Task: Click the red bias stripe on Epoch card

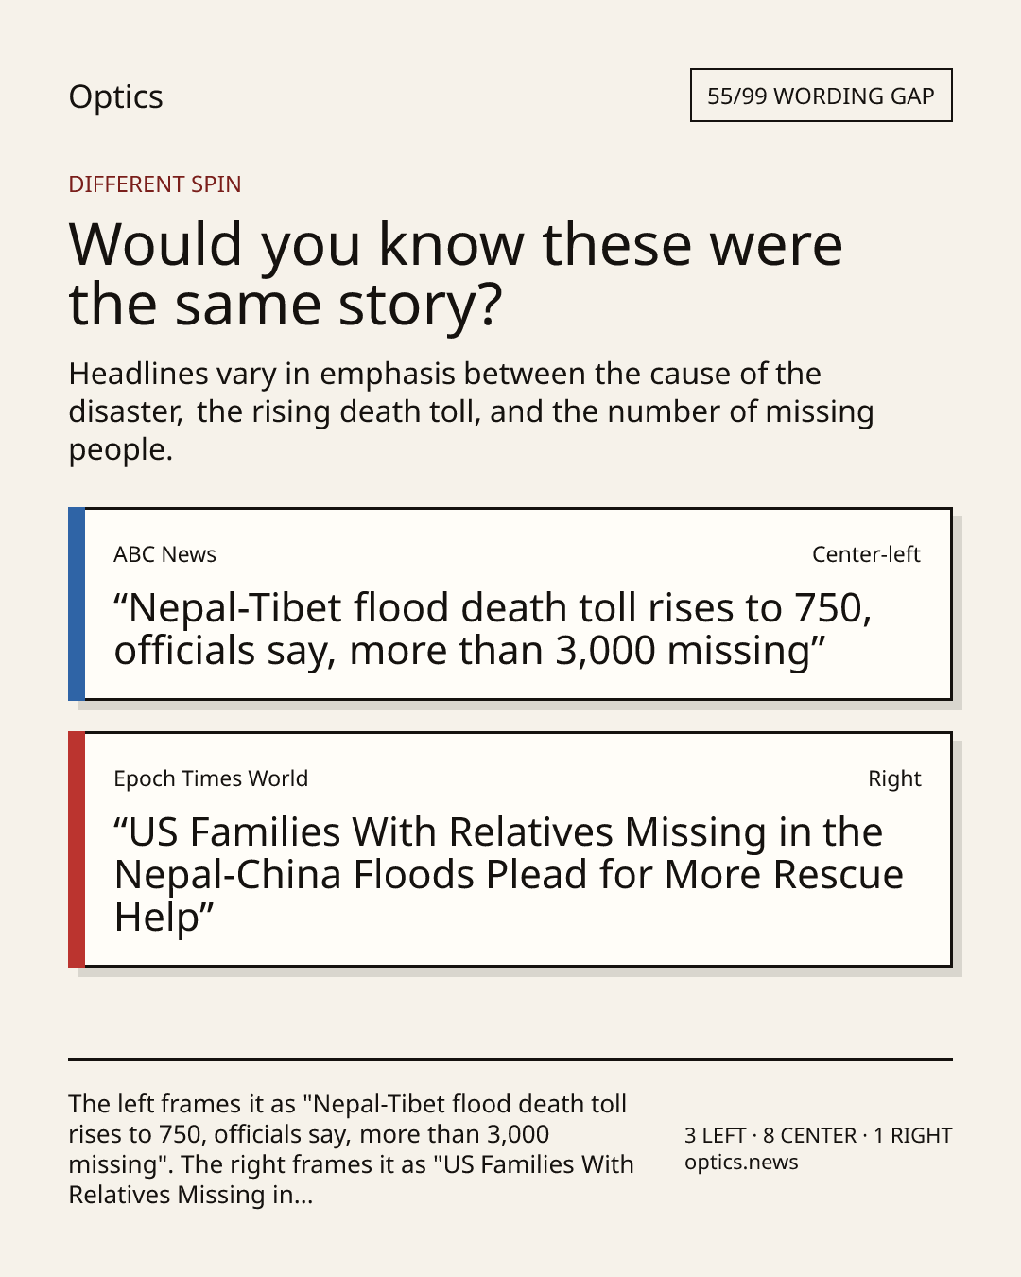Action: coord(77,849)
